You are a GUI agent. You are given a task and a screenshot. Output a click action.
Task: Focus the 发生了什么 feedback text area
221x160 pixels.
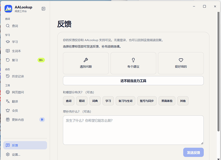[x=133, y=130]
